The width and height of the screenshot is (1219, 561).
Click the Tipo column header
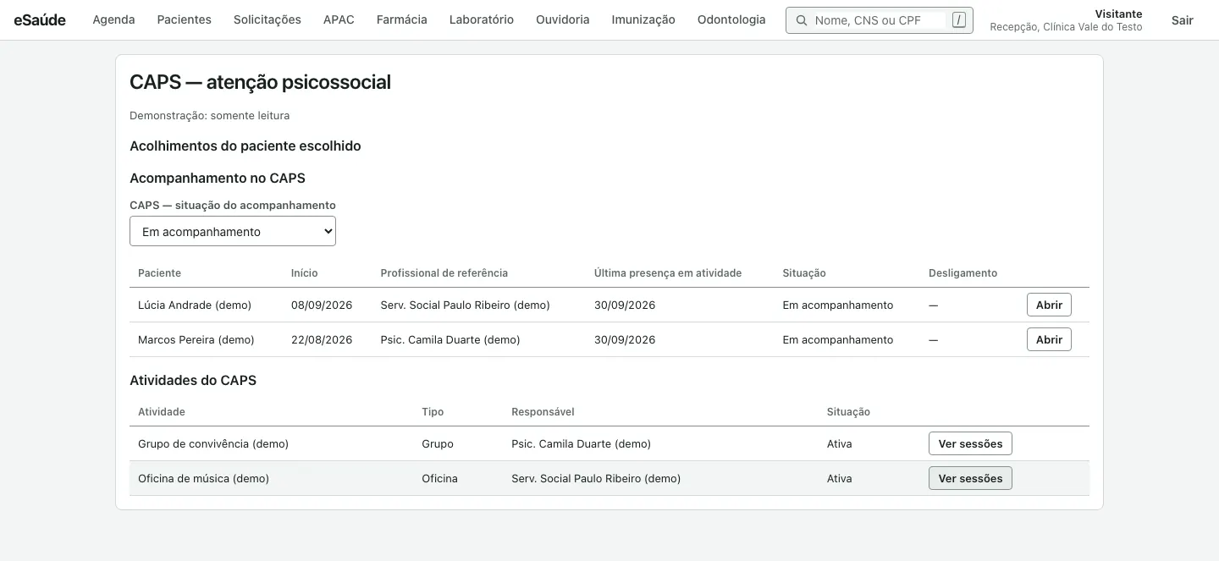[433, 411]
